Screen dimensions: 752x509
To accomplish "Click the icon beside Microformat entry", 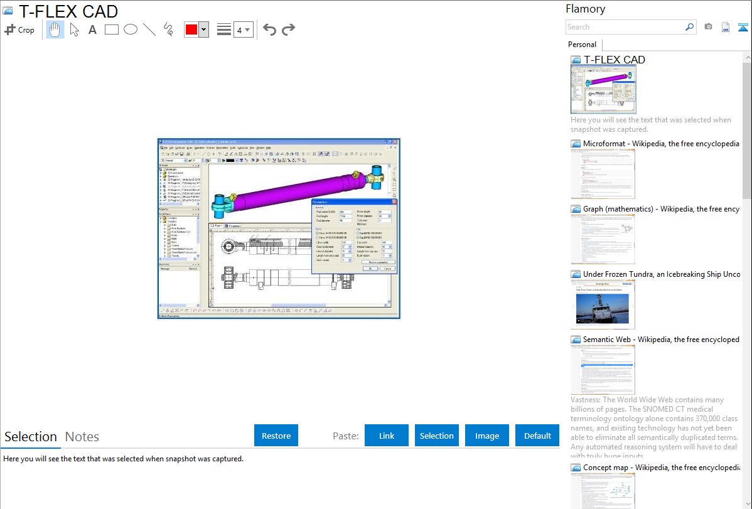I will (x=576, y=144).
